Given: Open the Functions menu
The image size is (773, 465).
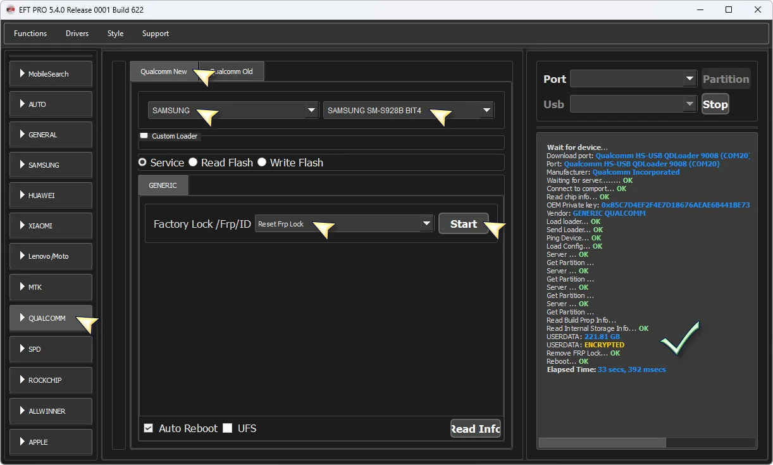Looking at the screenshot, I should click(30, 34).
